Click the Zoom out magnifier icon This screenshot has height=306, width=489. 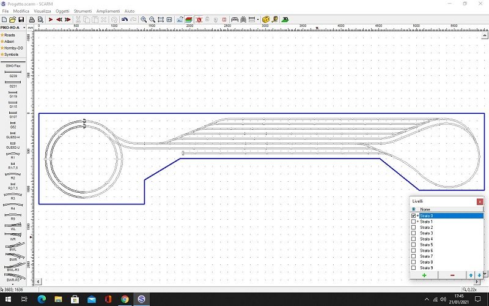(x=152, y=20)
